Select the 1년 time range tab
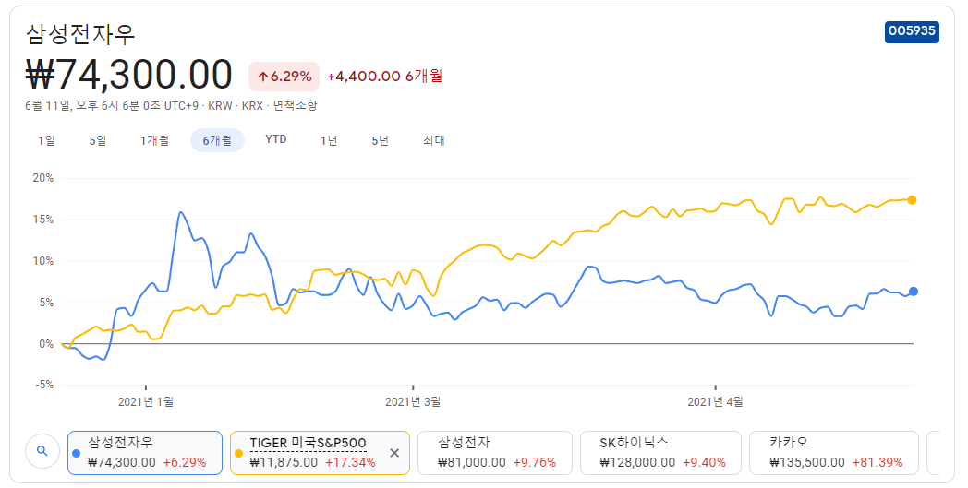Viewport: 968px width, 488px height. (x=329, y=140)
